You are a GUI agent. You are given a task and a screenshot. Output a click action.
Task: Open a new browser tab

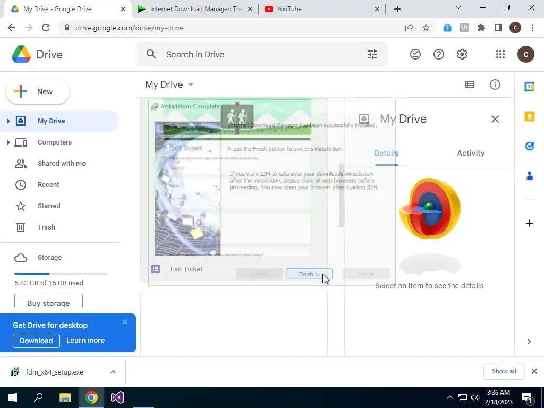point(397,9)
